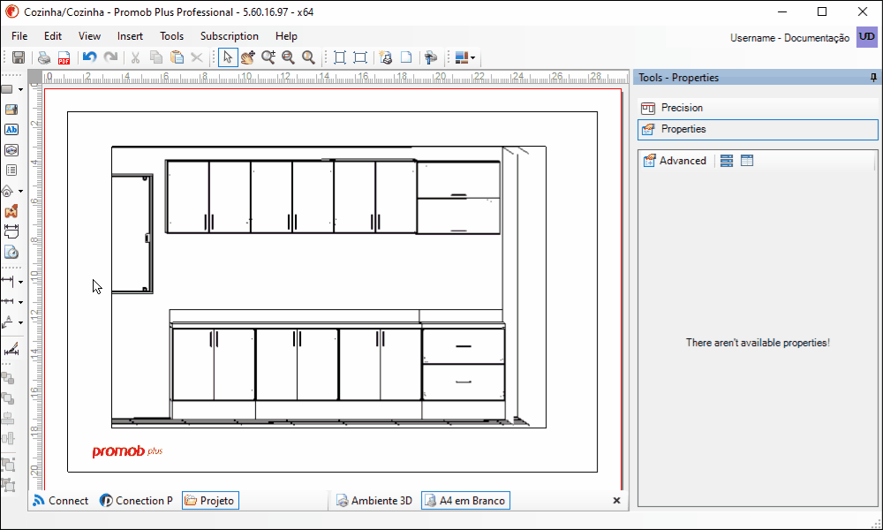Select the Pan hand tool
883x530 pixels.
coord(248,57)
